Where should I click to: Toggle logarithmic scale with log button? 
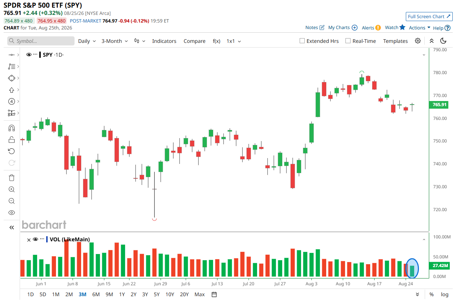pyautogui.click(x=445, y=294)
